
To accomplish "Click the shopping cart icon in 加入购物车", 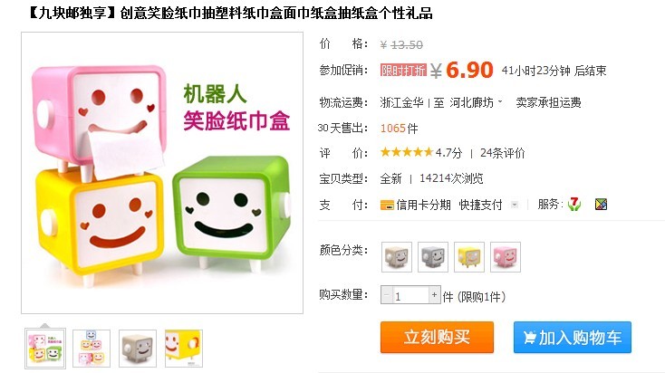I will point(530,338).
